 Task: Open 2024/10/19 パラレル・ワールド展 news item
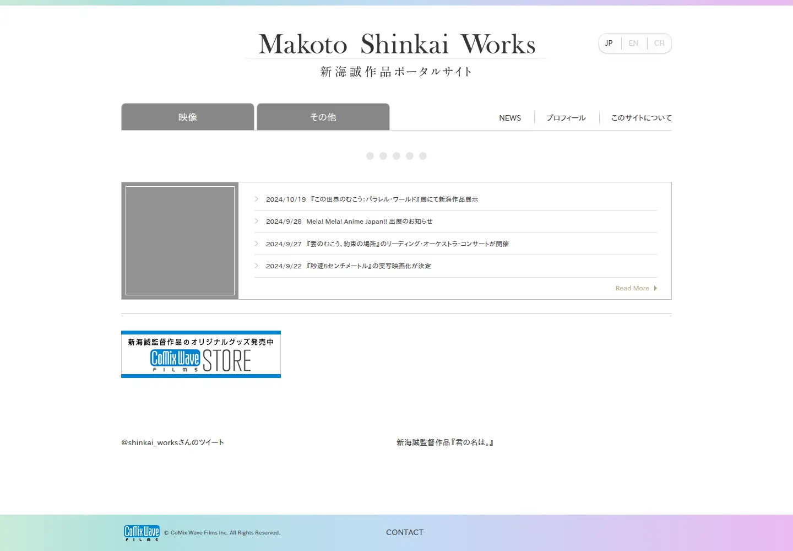[372, 199]
